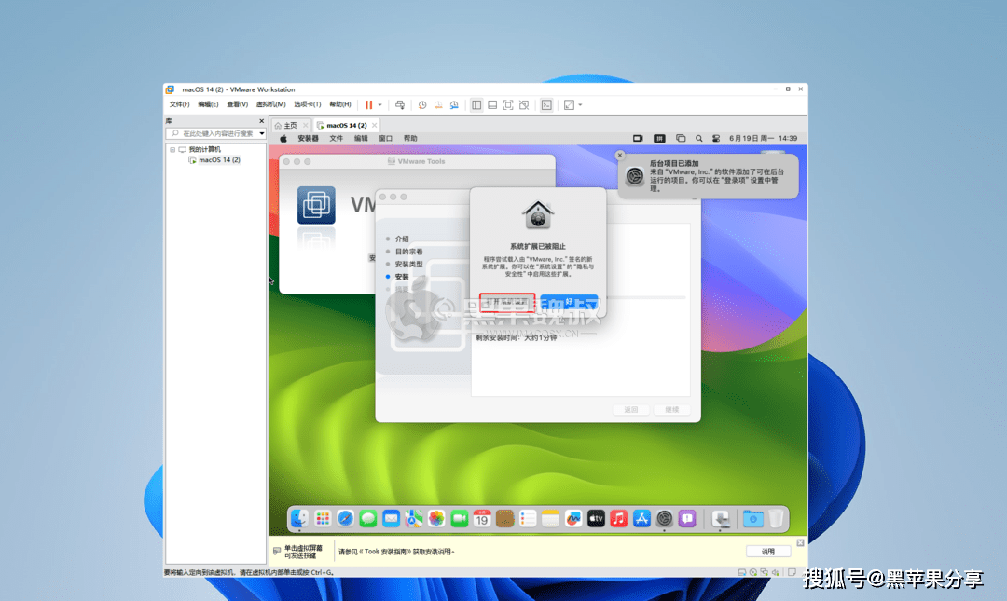1007x601 pixels.
Task: Click the full screen mode icon
Action: (508, 104)
